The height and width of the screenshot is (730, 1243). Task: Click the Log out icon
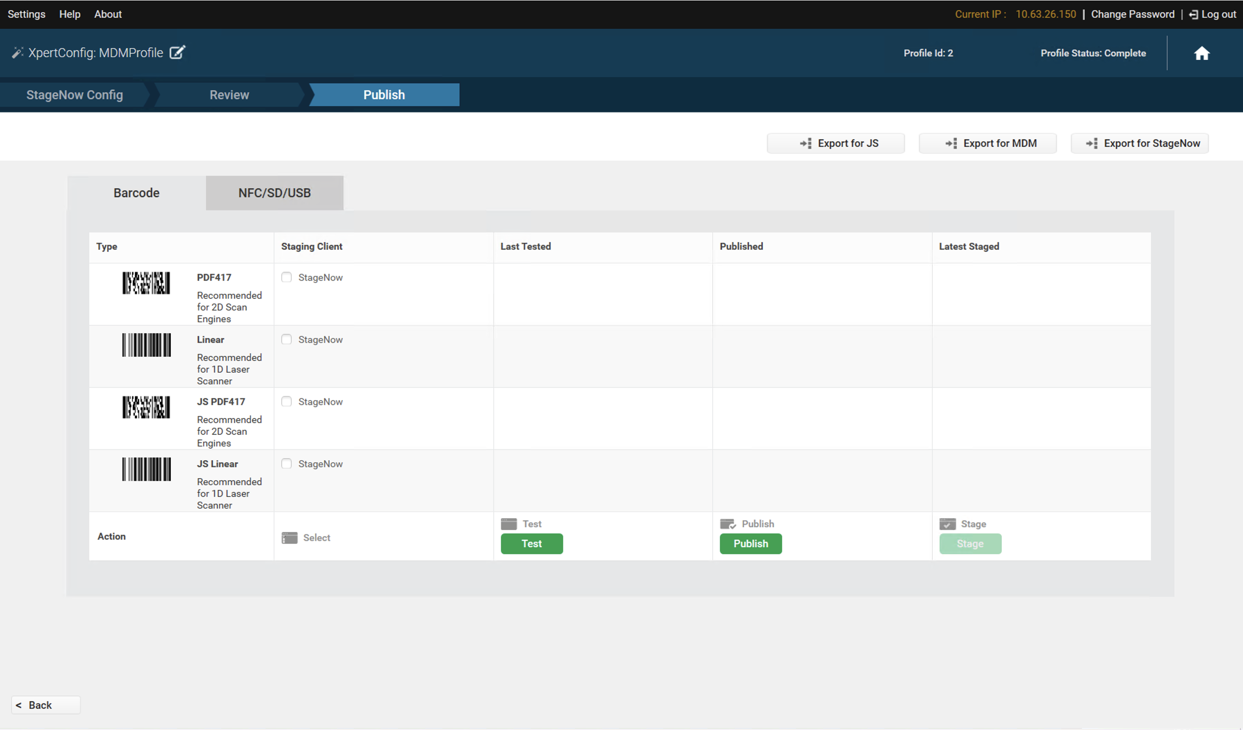[1193, 15]
